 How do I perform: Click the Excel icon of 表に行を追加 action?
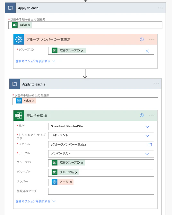coord(19,115)
